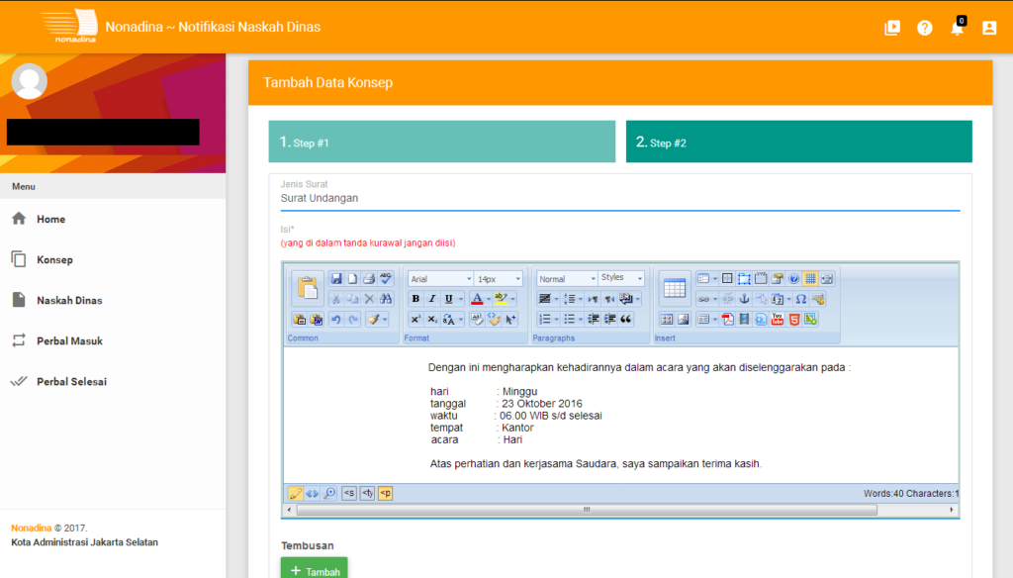
Task: Print the document from the editor toolbar
Action: click(x=369, y=279)
